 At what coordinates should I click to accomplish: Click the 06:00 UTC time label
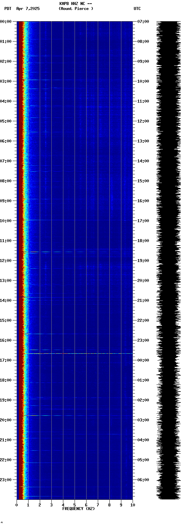143,480
